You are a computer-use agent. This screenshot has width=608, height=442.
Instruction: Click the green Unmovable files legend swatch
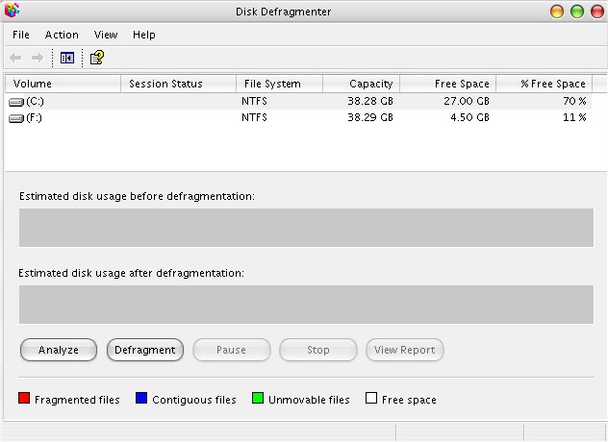(257, 399)
